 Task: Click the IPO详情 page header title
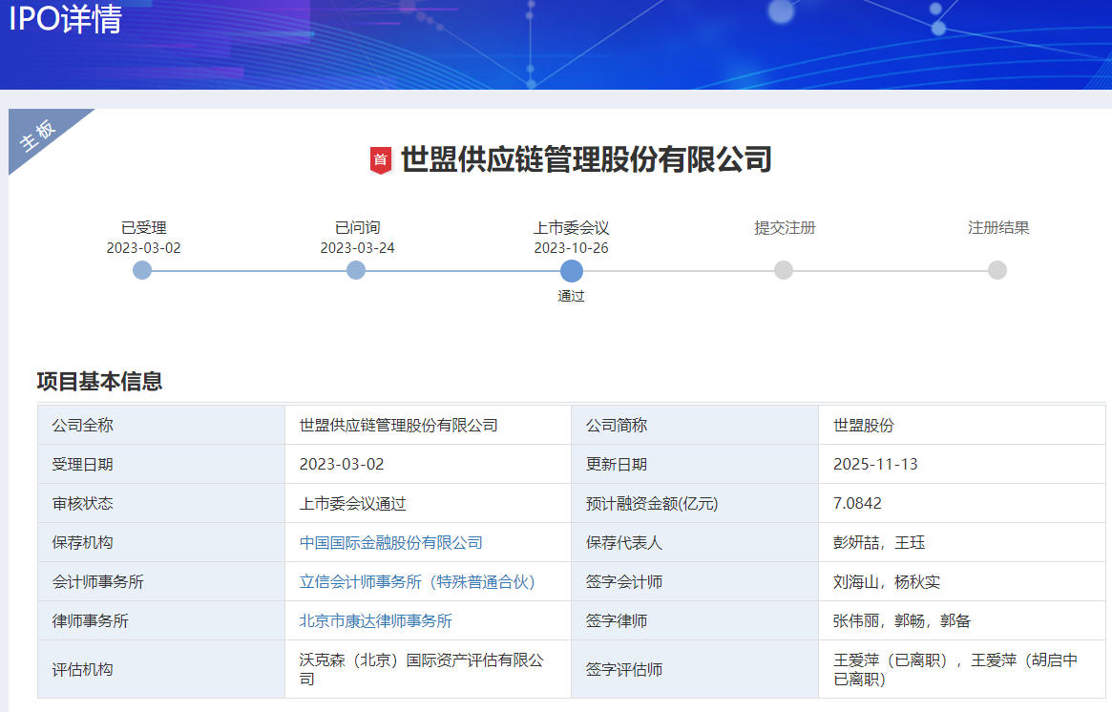click(x=65, y=19)
